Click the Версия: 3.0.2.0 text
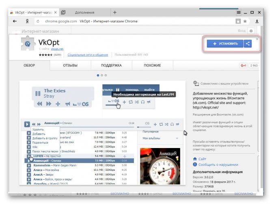This screenshot has height=204, width=272. coord(203,177)
